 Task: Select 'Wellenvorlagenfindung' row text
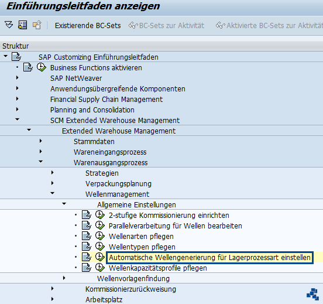(133, 278)
